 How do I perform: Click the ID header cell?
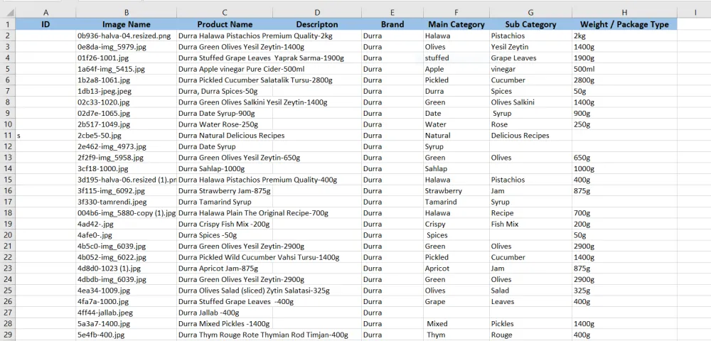[x=46, y=24]
